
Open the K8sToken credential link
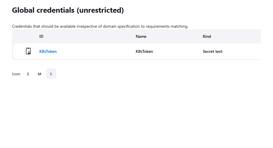tap(48, 51)
